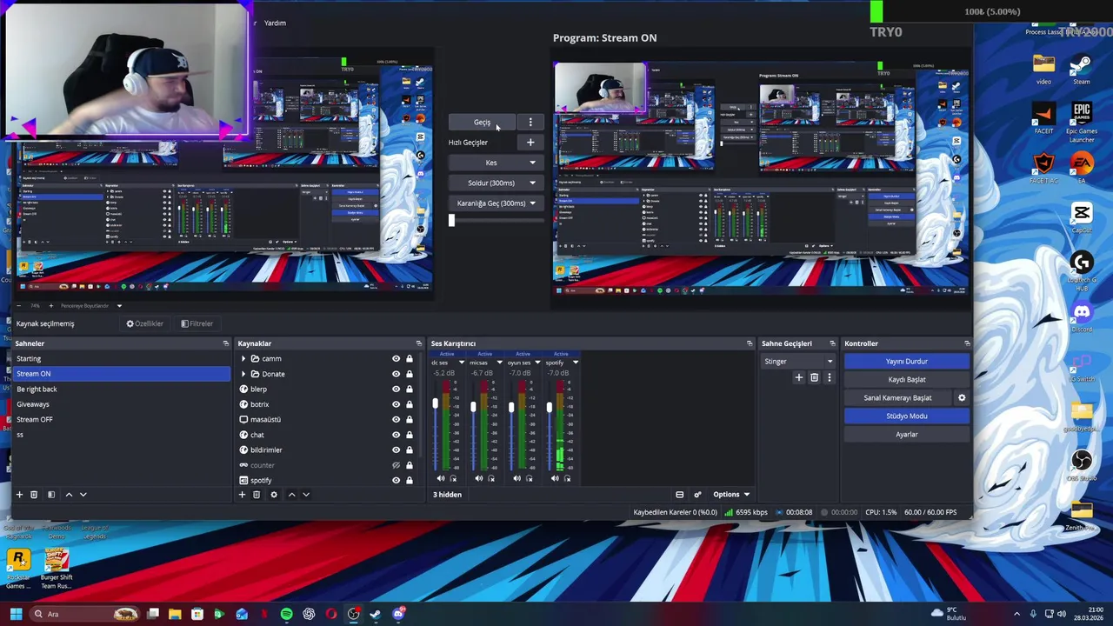This screenshot has height=626, width=1113.
Task: Stop streaming with Yayını Durdur button
Action: [x=906, y=362]
